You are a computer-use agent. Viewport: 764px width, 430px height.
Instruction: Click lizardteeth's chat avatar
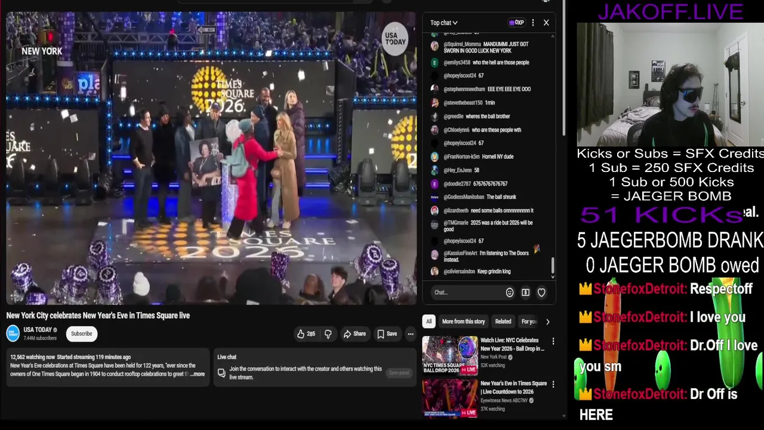(435, 211)
